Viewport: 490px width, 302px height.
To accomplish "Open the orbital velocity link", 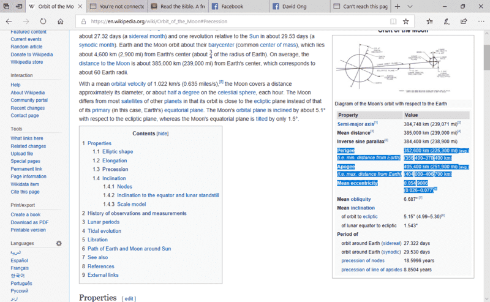I will click(128, 84).
